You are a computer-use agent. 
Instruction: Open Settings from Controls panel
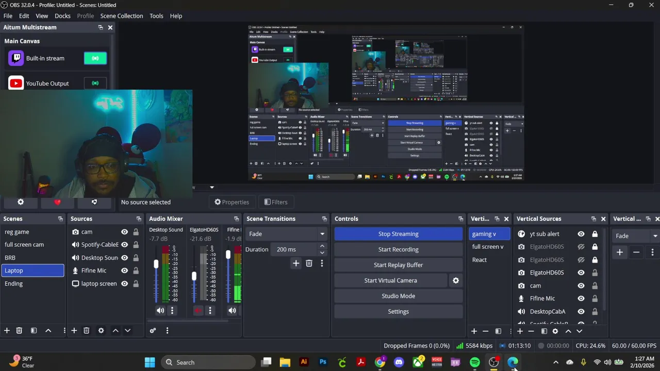[x=399, y=311]
